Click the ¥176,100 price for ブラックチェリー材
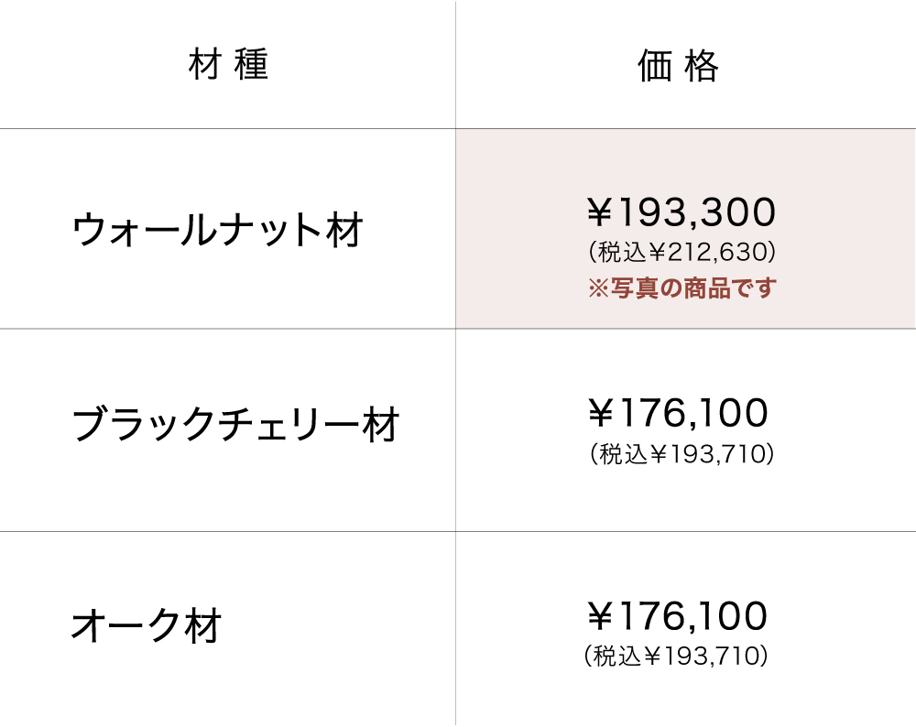 pos(677,414)
